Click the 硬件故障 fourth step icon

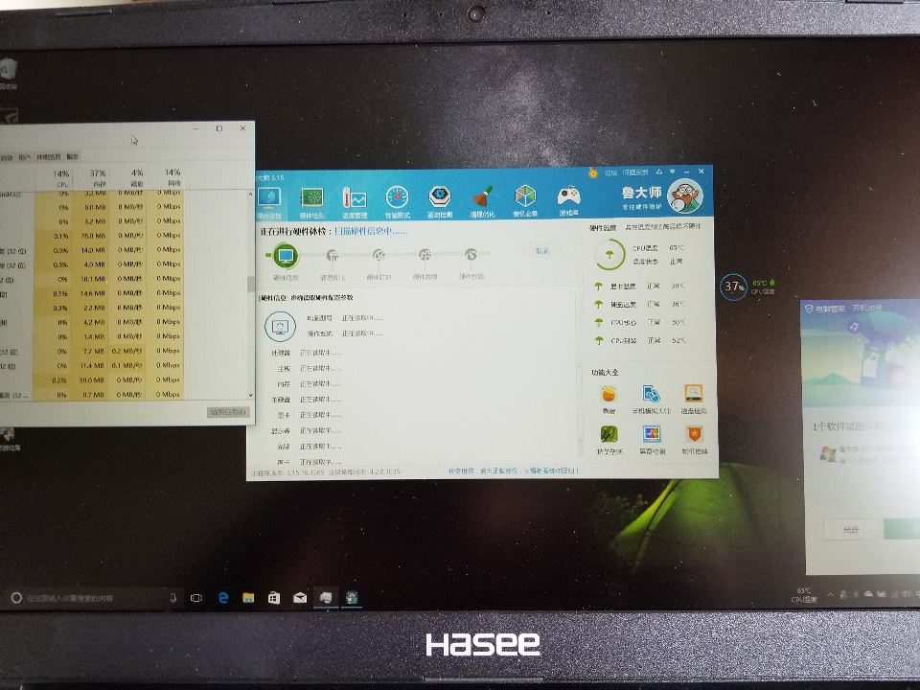coord(425,255)
